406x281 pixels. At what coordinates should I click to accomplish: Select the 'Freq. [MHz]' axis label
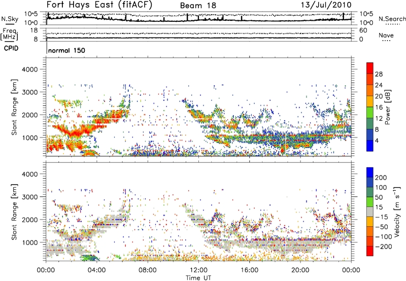pos(9,34)
